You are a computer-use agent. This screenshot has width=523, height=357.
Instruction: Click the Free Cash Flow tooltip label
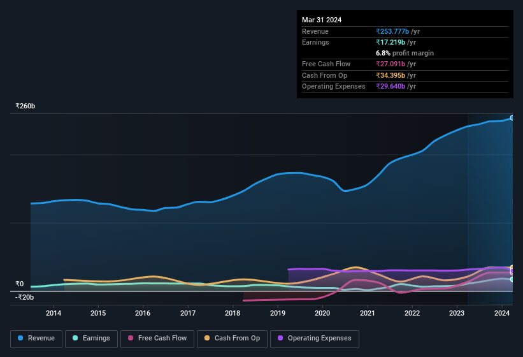[326, 64]
